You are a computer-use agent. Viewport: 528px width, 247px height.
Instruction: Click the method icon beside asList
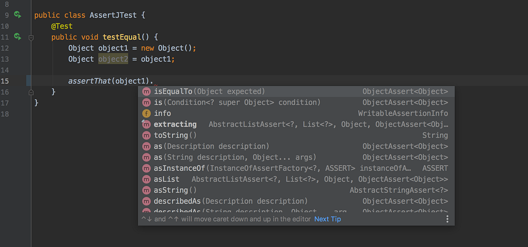[146, 179]
